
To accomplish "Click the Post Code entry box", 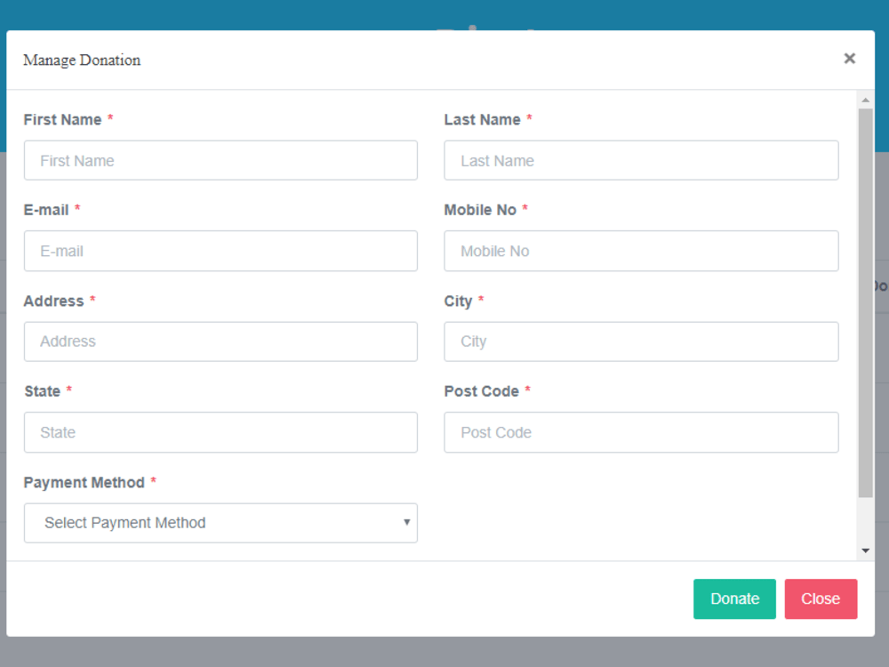I will coord(641,432).
